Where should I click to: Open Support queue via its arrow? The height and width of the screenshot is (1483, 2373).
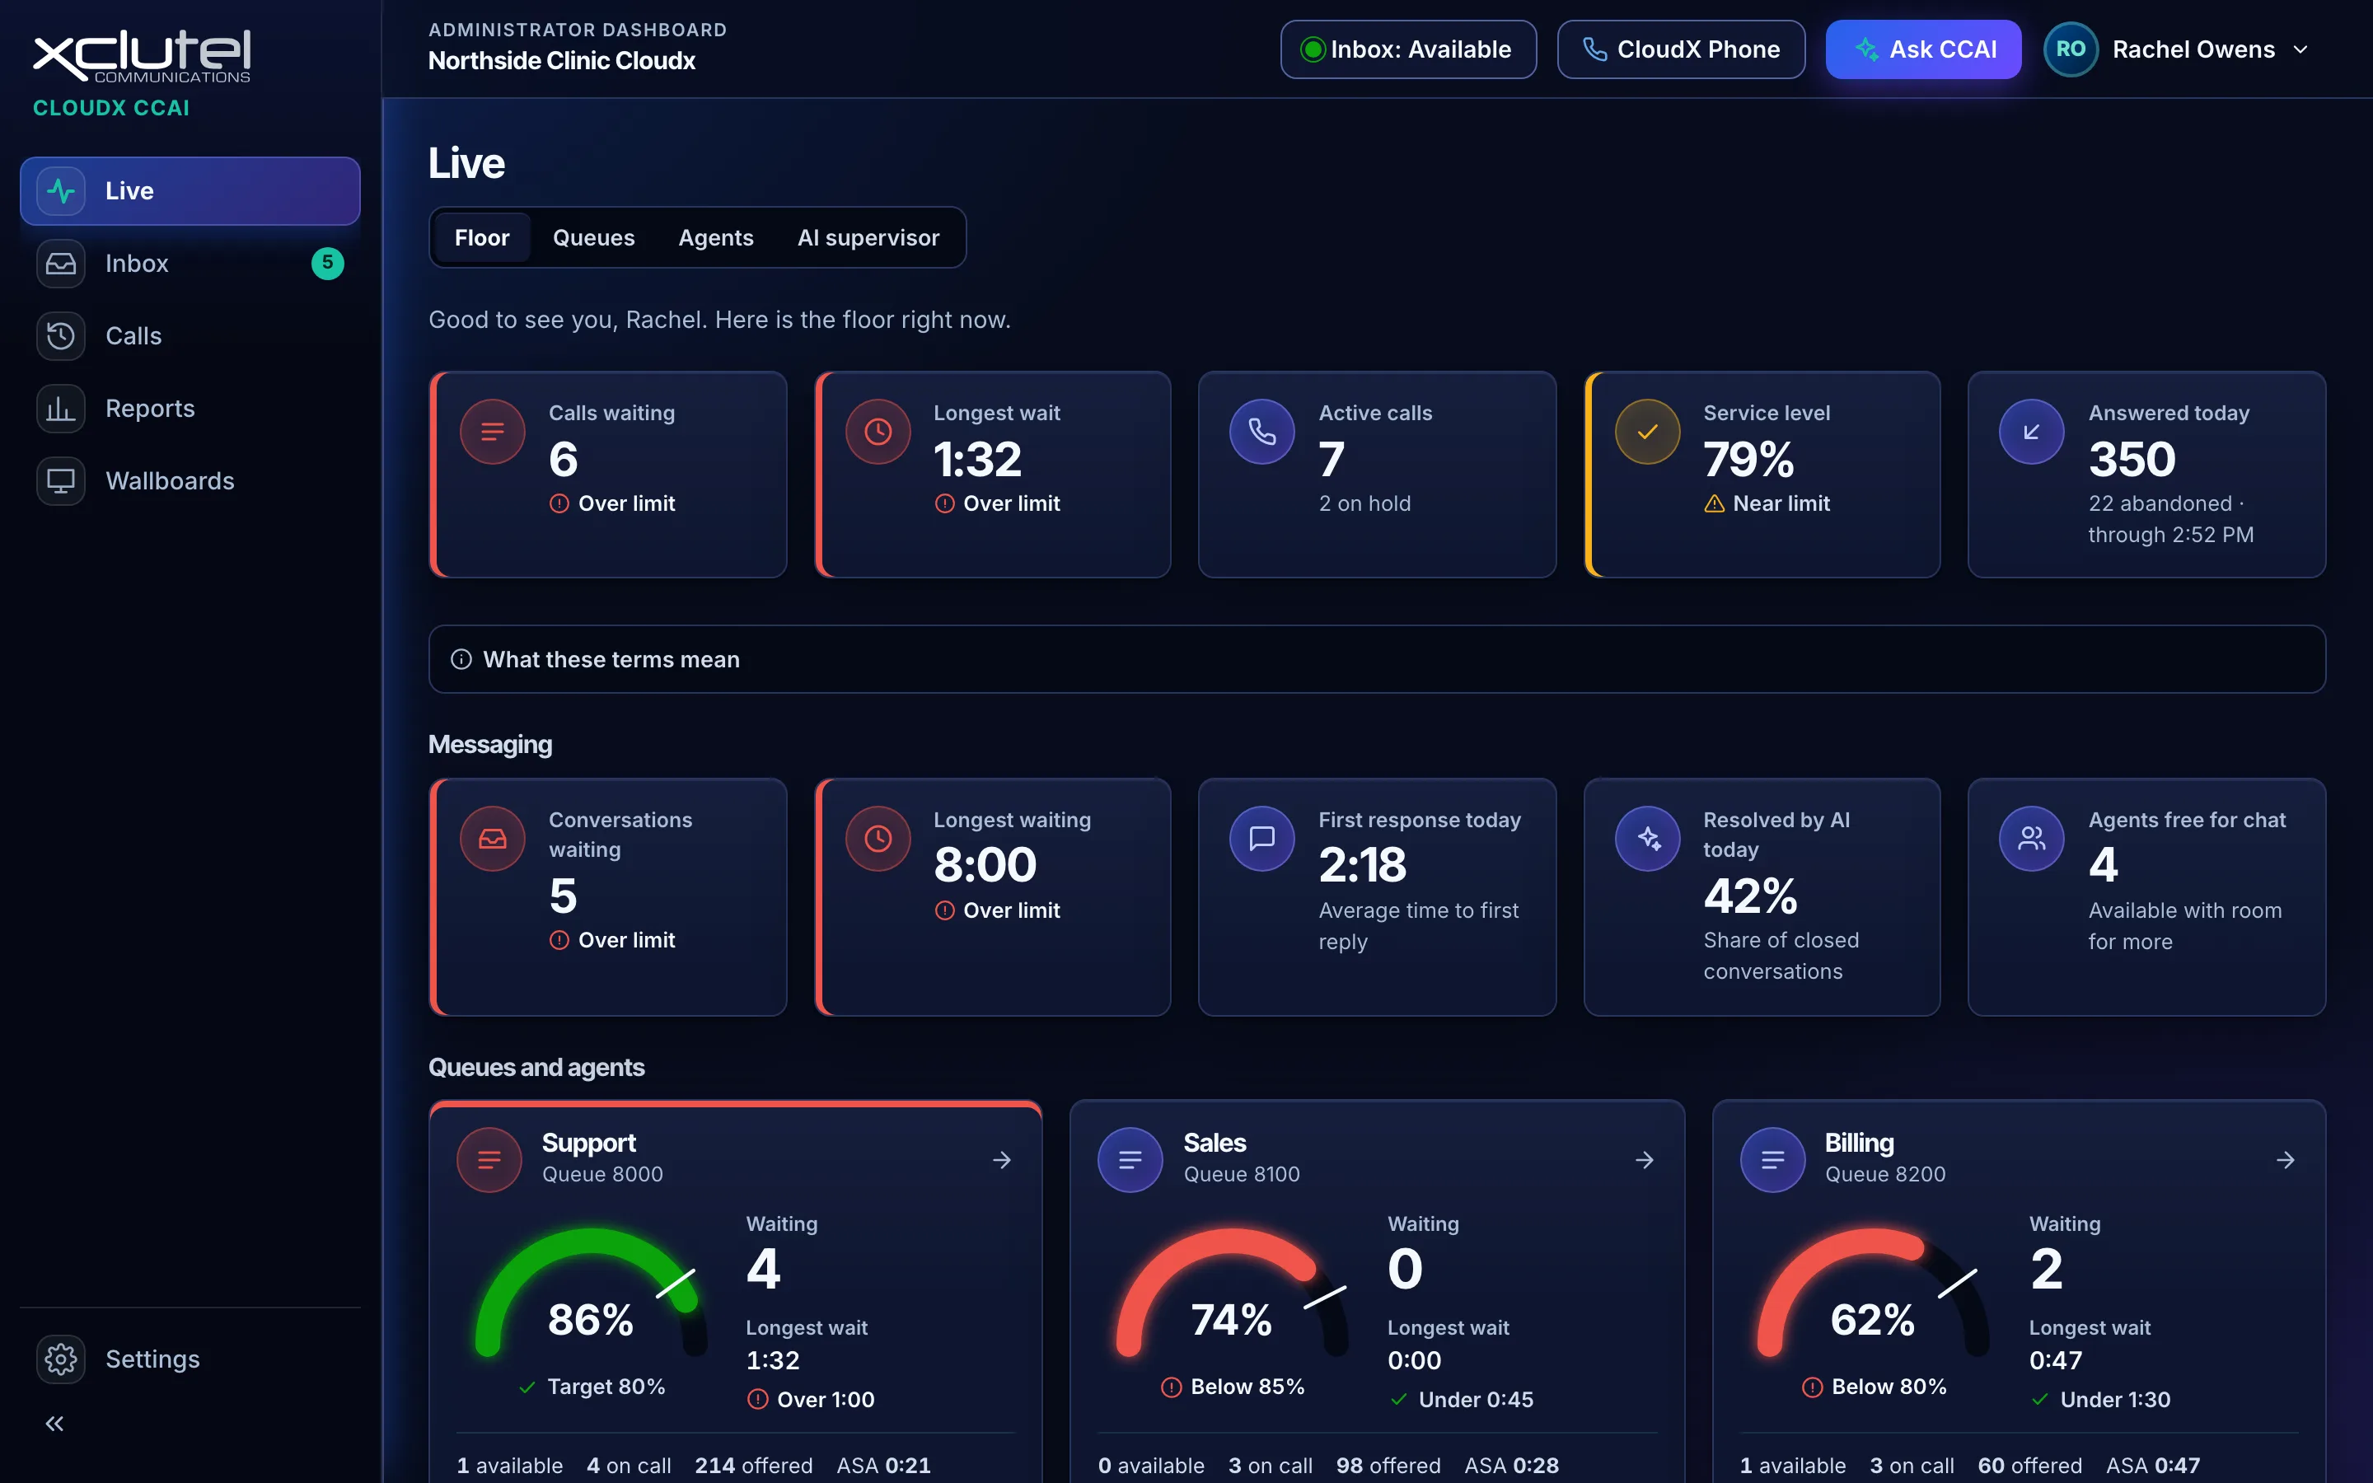[1001, 1159]
